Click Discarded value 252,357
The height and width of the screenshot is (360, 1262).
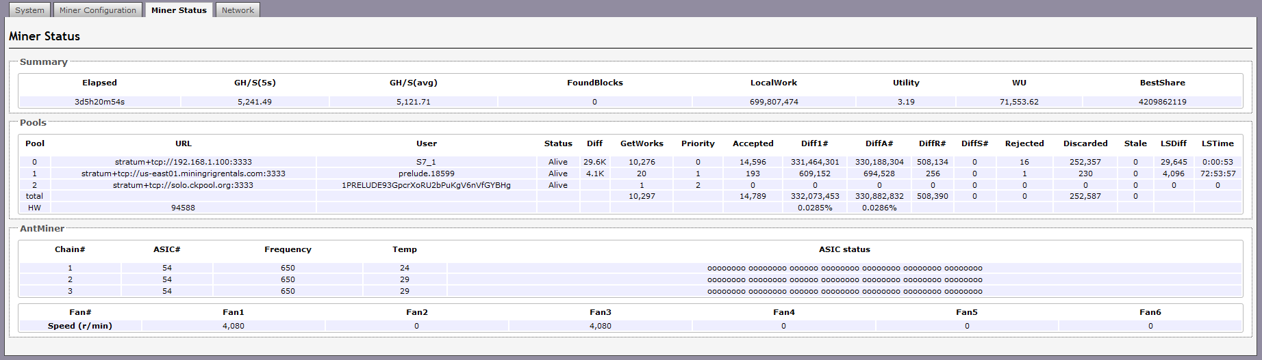1085,162
